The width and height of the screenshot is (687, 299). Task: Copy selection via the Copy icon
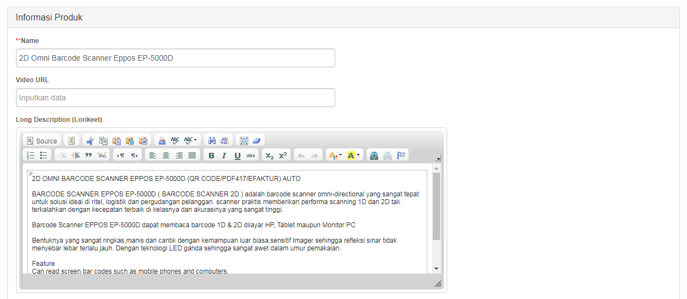(x=104, y=141)
